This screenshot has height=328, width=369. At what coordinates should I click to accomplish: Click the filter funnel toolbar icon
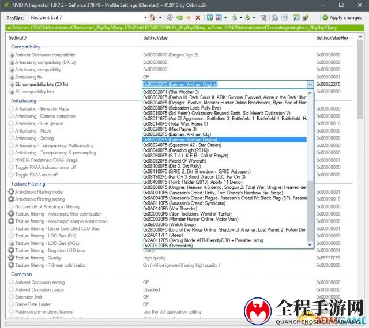point(263,17)
